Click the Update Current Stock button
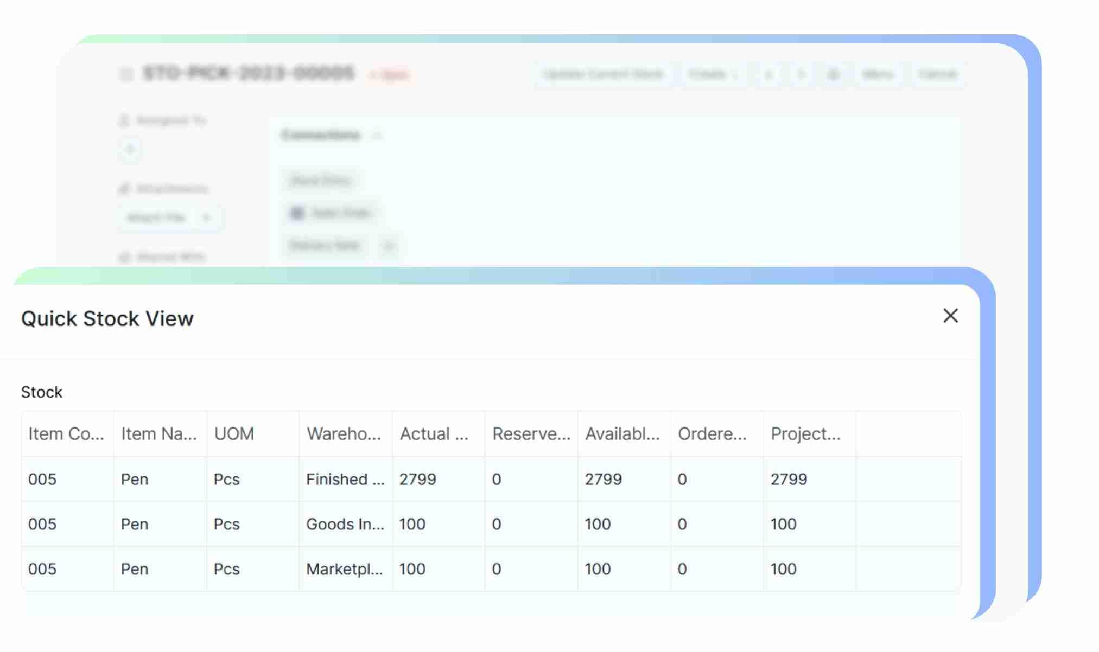 [x=604, y=74]
